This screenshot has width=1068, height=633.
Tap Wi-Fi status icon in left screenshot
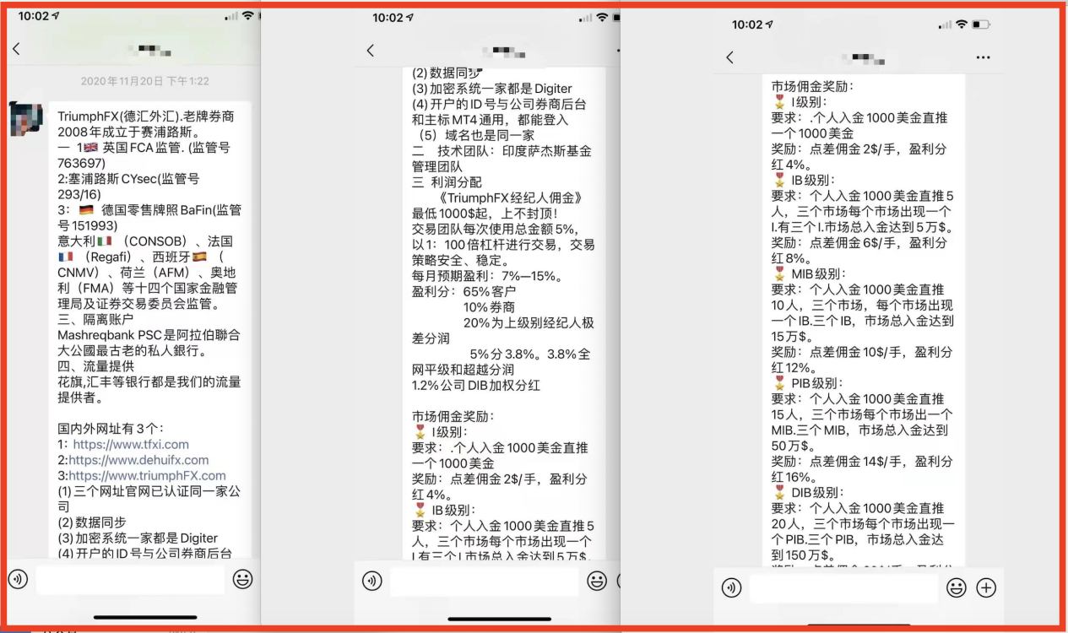[247, 16]
